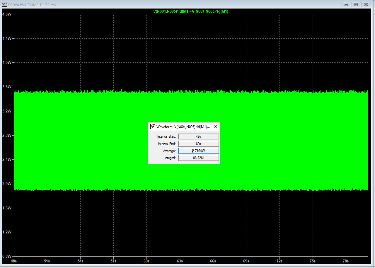
Task: Click the 3.6W vertical axis label
Action: point(7,87)
